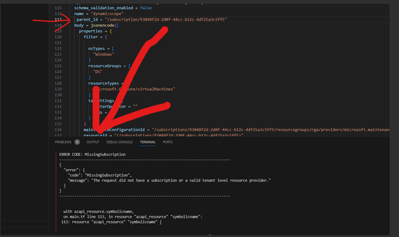Click line number 118 in the gutter
This screenshot has height=237, width=399.
[58, 25]
